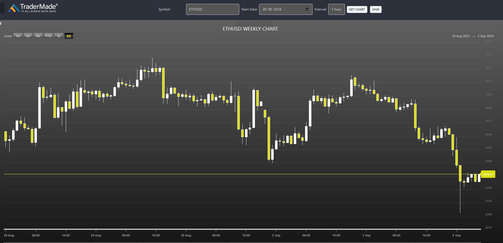This screenshot has width=503, height=243.
Task: Click the SAVE button
Action: [376, 9]
